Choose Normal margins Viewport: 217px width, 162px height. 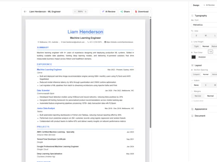point(210,96)
